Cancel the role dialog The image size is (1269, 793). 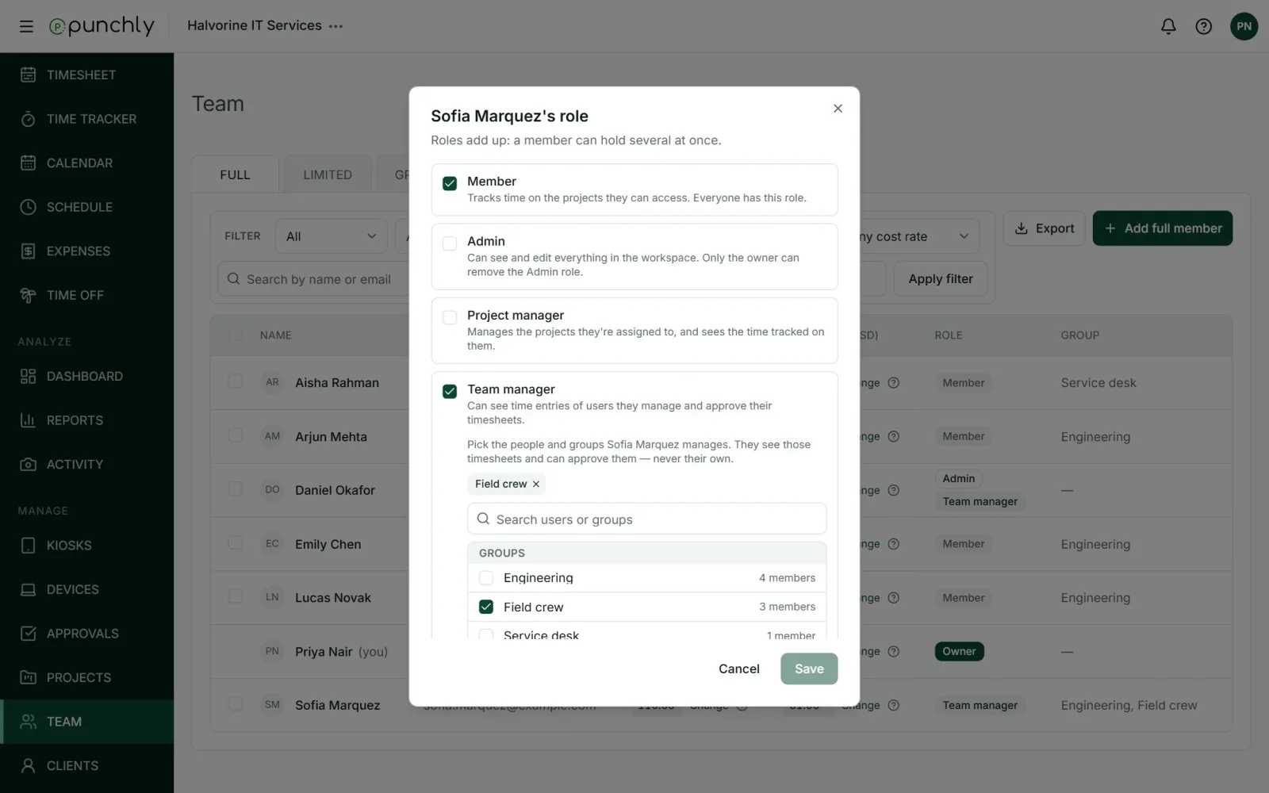tap(738, 668)
